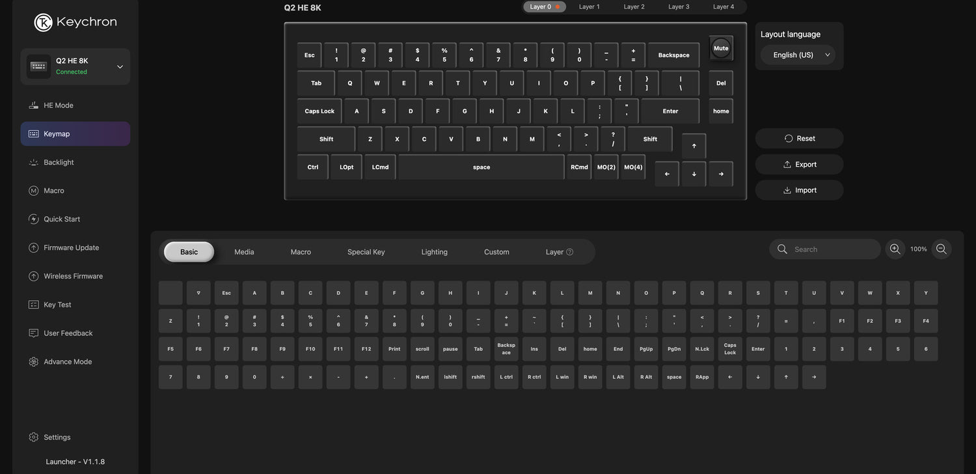Open the Firmware Update page
Viewport: 976px width, 474px height.
click(x=71, y=247)
